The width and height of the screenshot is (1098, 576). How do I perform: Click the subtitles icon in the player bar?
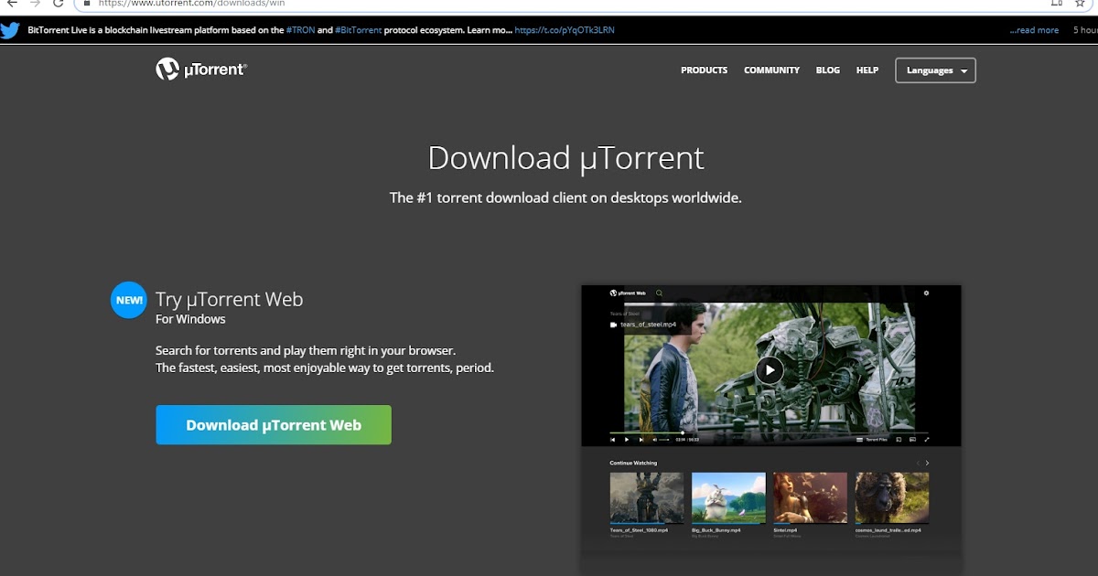point(912,440)
